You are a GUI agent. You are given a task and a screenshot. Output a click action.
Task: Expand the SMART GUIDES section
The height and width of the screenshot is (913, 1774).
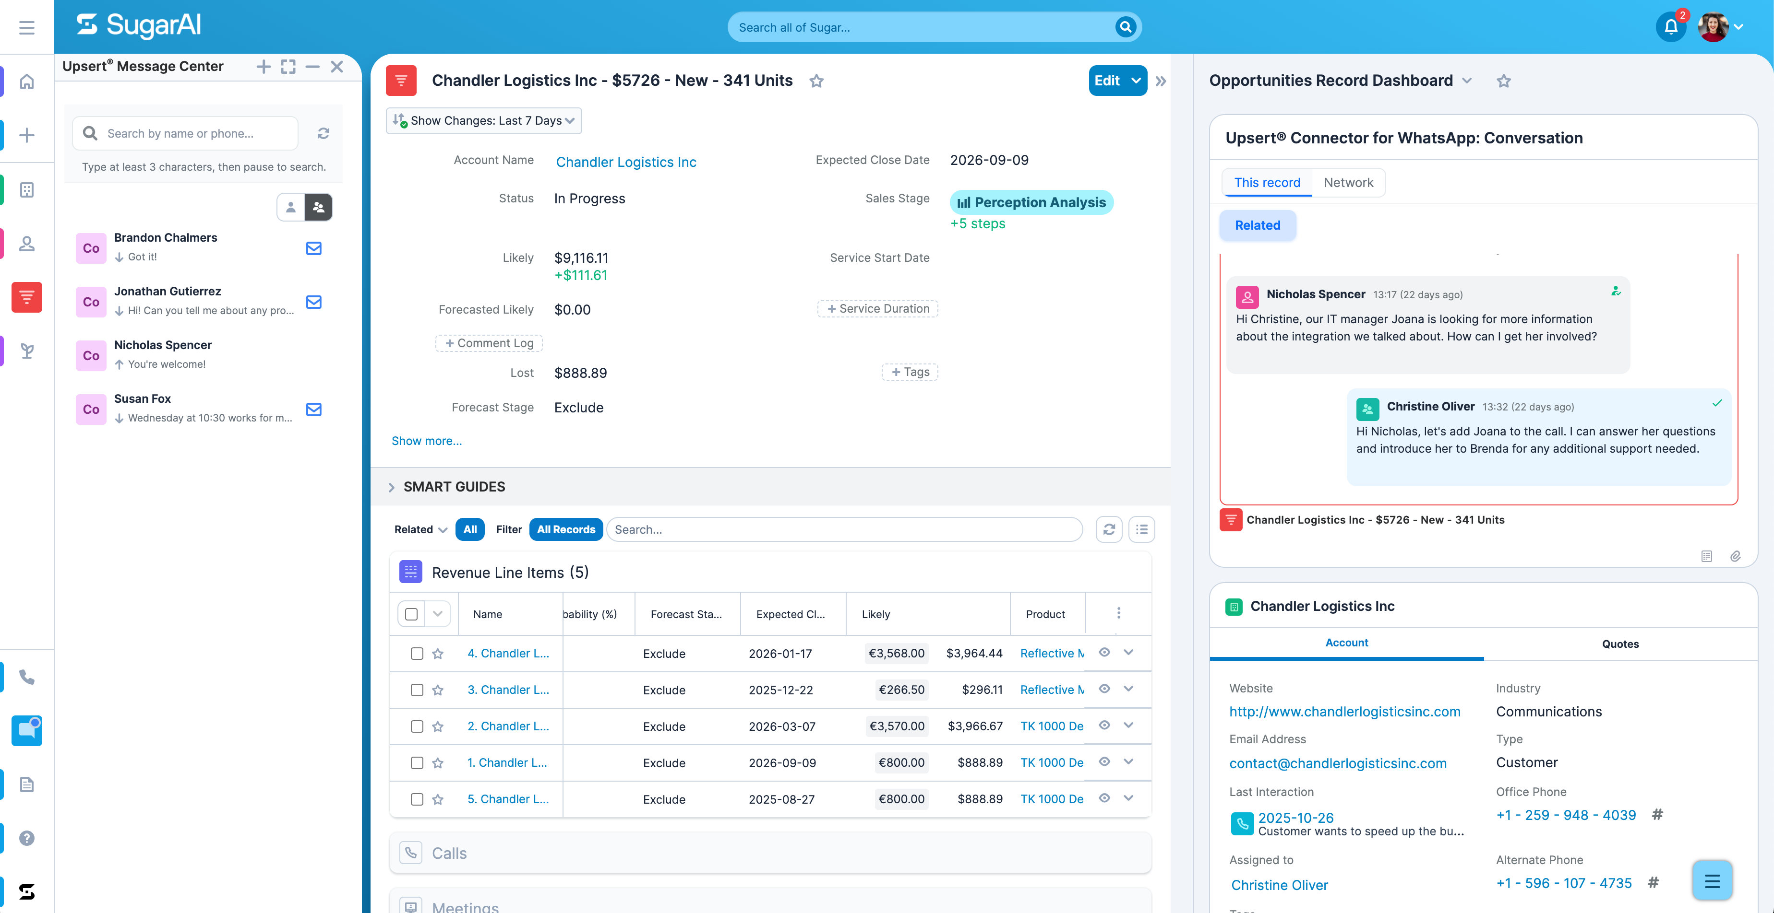tap(391, 487)
